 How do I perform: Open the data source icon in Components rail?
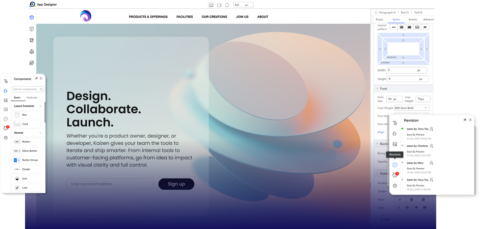point(6,100)
